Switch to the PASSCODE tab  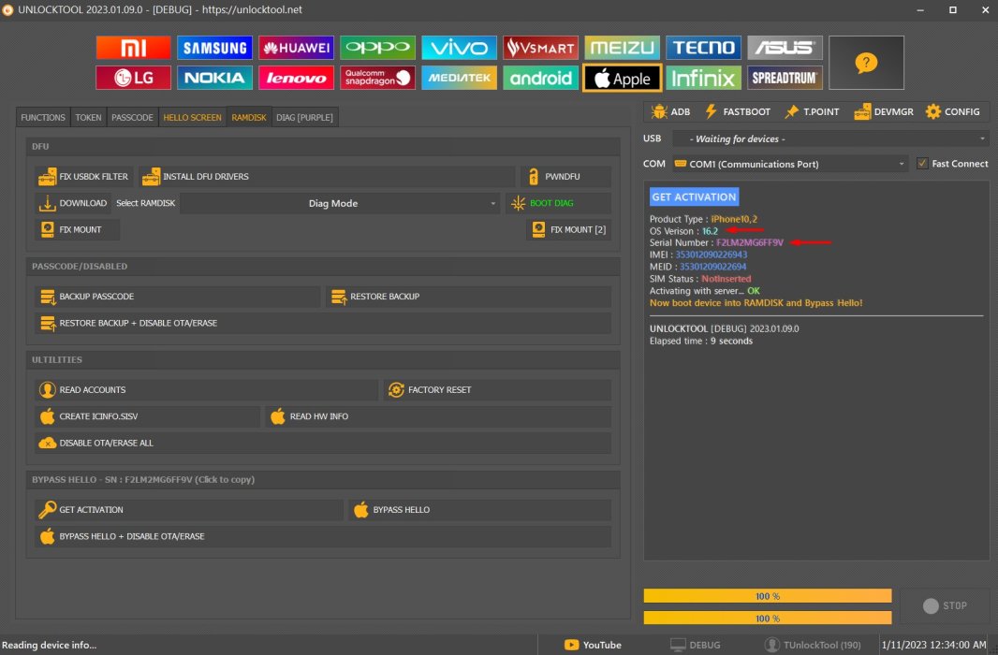pyautogui.click(x=132, y=118)
